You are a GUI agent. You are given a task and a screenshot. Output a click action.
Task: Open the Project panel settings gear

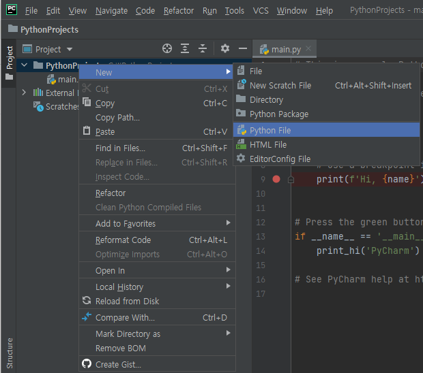point(225,49)
